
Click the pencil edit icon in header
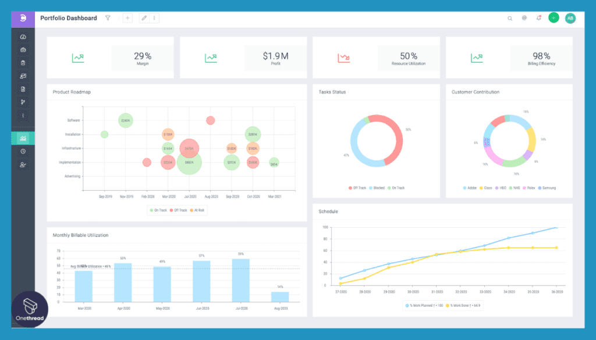(x=144, y=18)
